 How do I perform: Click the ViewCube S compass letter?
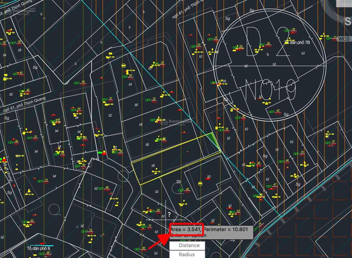coord(348,21)
